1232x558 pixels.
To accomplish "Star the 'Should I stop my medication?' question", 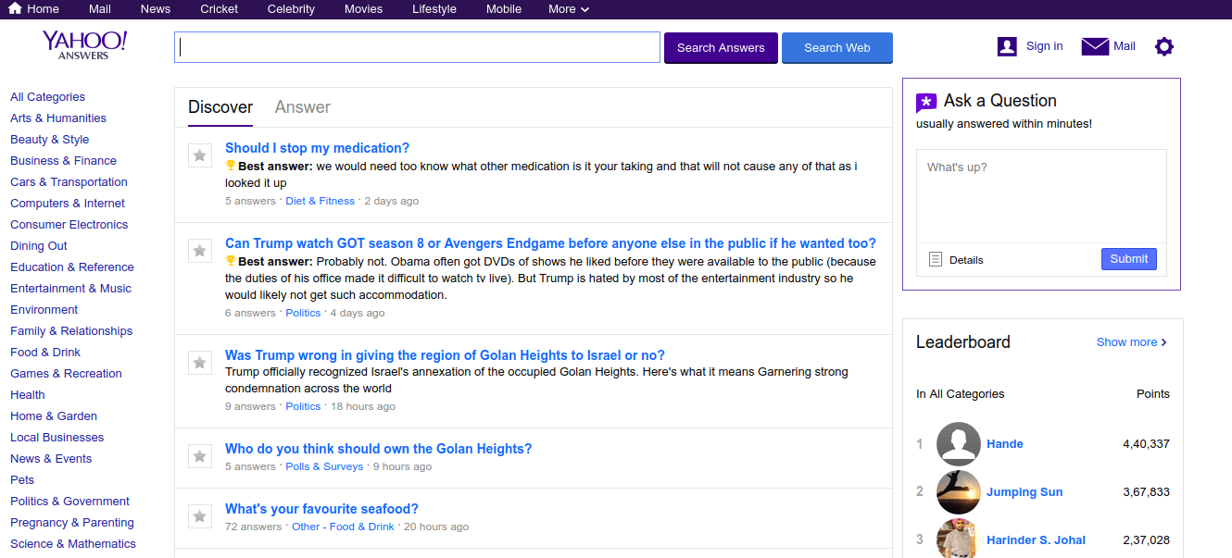I will [x=200, y=155].
